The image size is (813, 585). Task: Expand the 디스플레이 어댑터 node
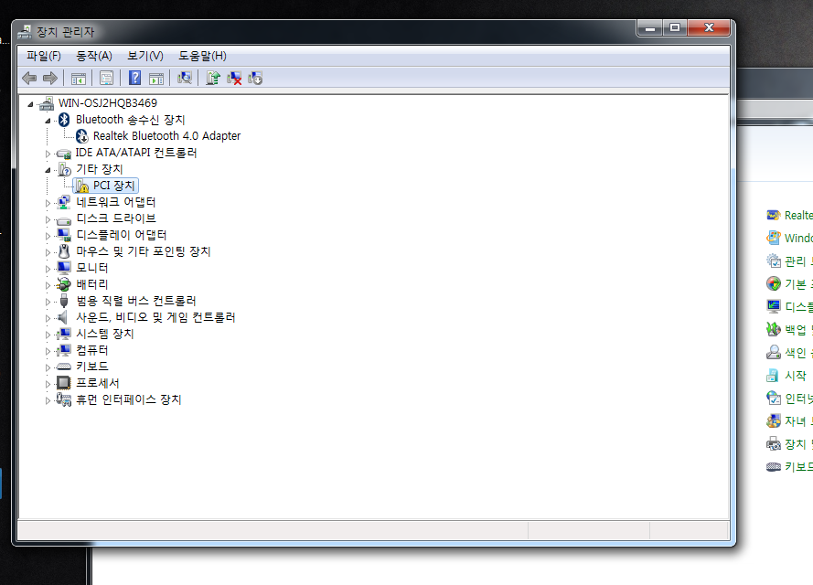pyautogui.click(x=48, y=236)
